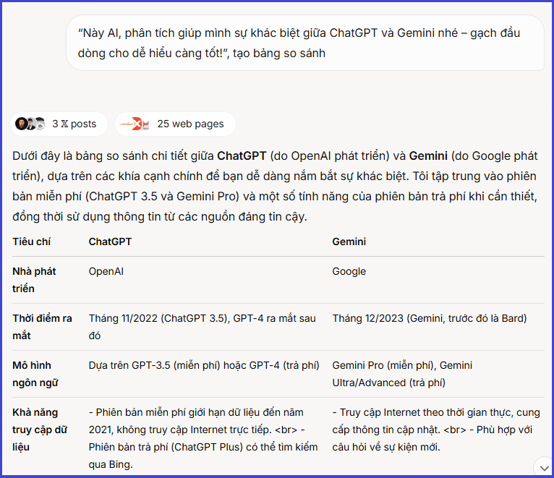Viewport: 554px width, 478px height.
Task: Click the 'Gemini' column header
Action: 349,242
